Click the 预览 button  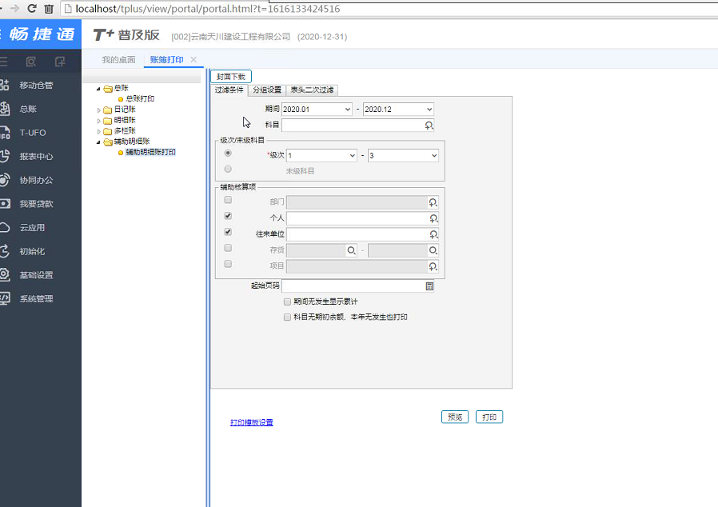[455, 417]
